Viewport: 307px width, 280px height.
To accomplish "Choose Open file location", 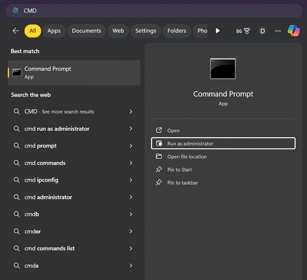I will click(x=223, y=156).
